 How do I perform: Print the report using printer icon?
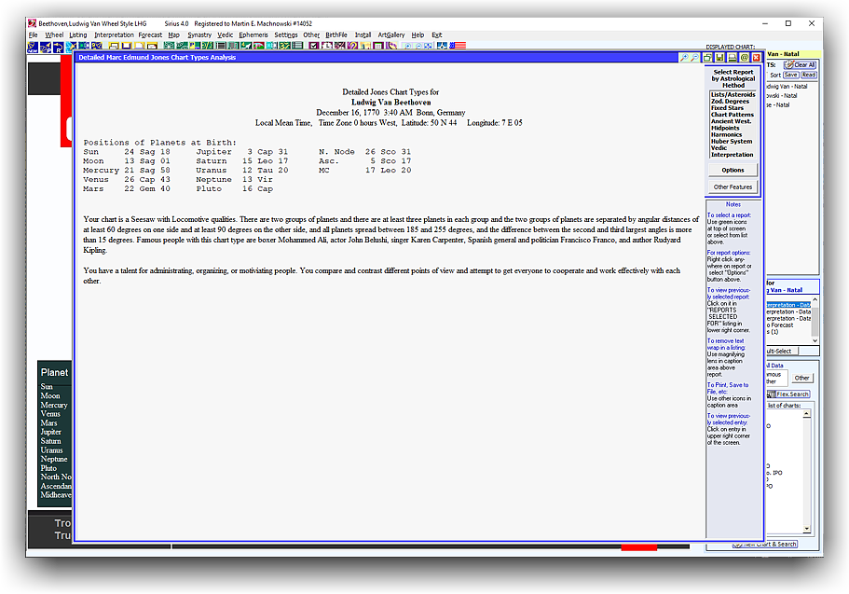pyautogui.click(x=733, y=58)
